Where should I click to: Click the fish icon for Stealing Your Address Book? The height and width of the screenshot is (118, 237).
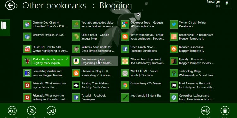(76, 85)
